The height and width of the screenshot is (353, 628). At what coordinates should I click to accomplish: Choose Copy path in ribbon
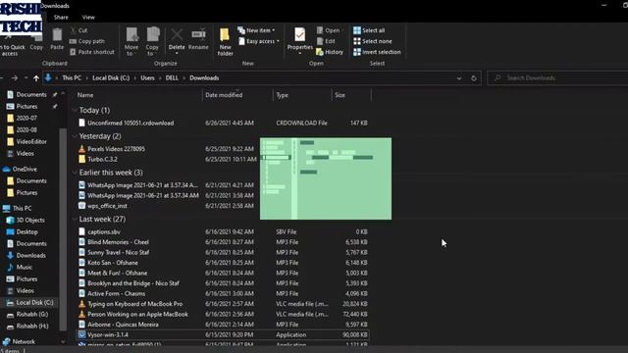pyautogui.click(x=87, y=41)
